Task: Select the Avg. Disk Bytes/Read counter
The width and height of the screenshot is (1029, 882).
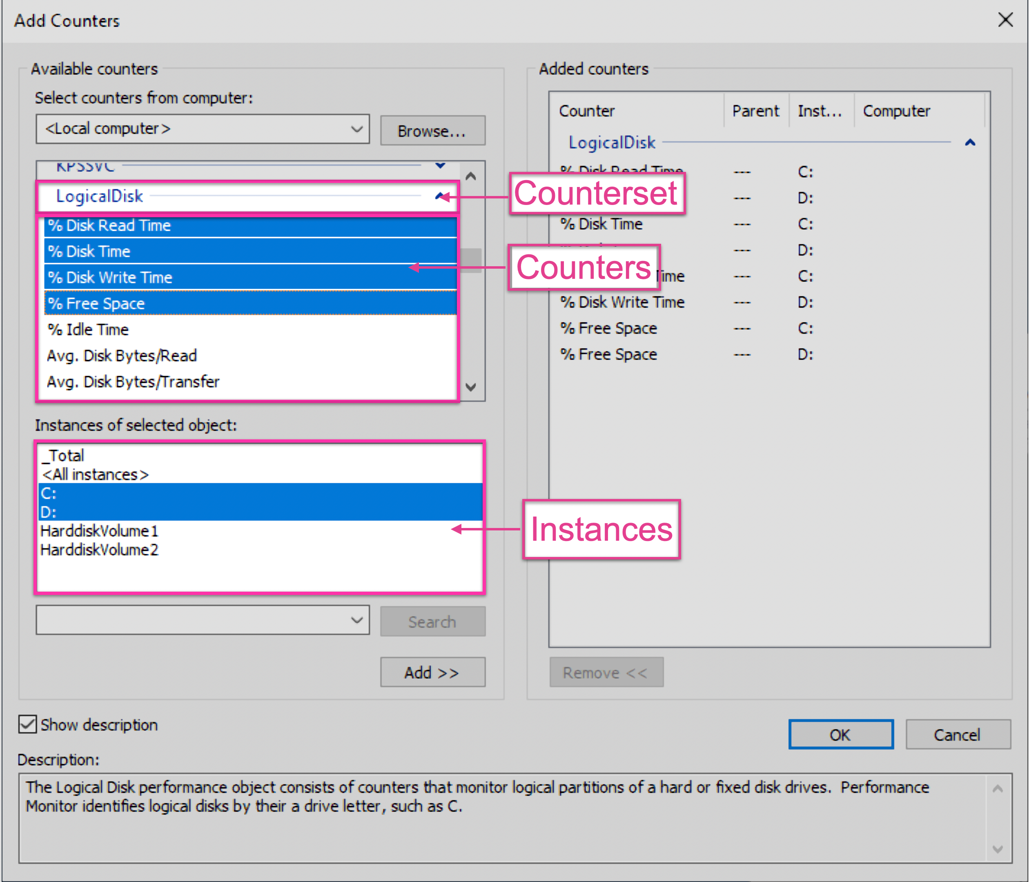Action: (x=122, y=355)
